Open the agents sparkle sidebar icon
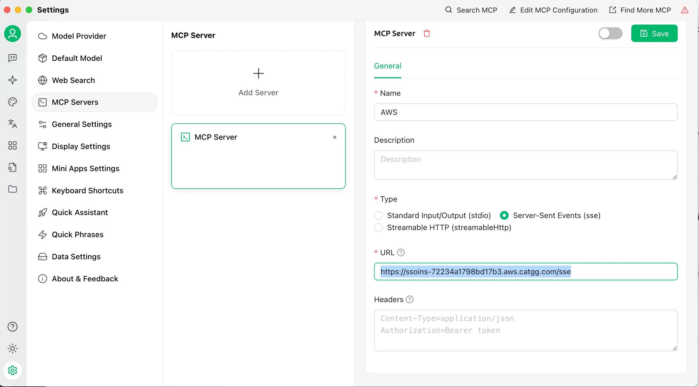699x387 pixels. 13,80
